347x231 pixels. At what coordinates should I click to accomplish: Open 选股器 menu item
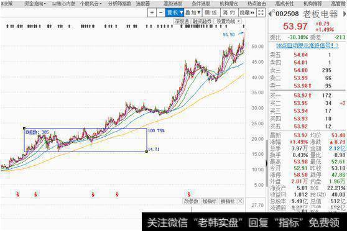point(143,4)
